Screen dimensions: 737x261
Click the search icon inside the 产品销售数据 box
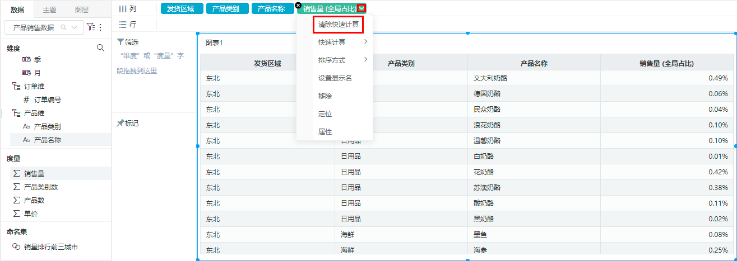tap(64, 27)
